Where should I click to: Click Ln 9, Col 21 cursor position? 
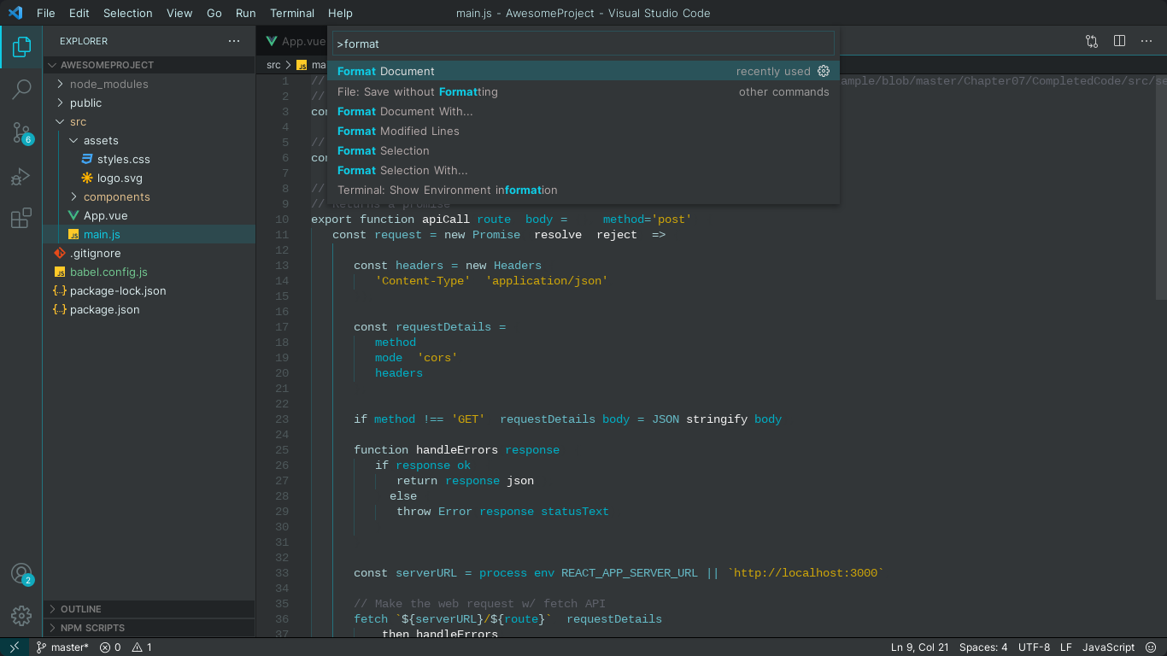point(920,647)
